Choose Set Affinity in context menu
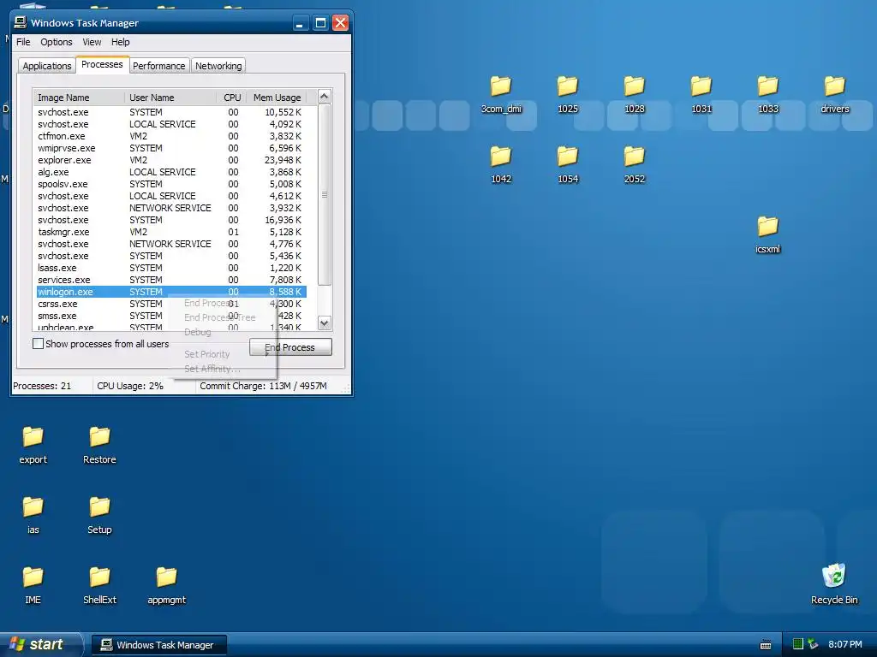 pos(212,369)
